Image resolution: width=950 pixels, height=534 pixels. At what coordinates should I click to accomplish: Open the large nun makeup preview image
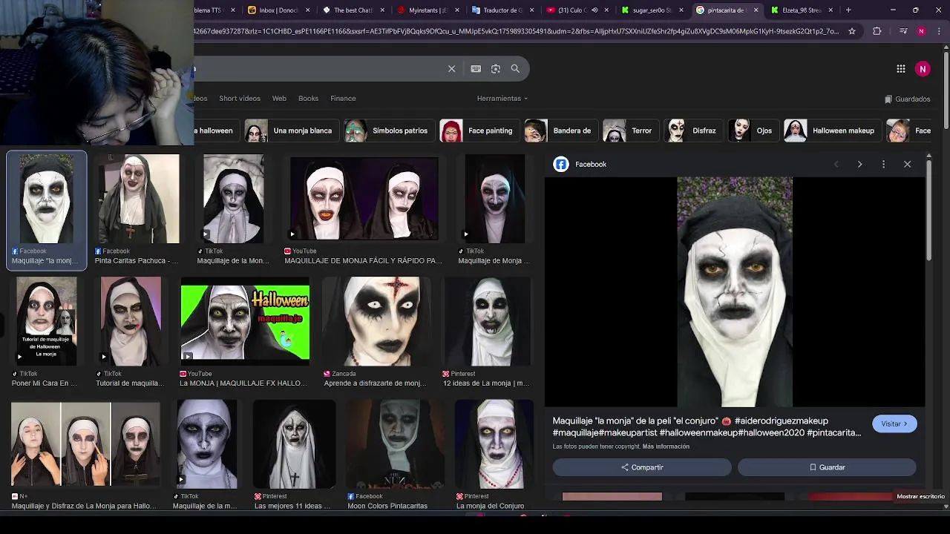tap(735, 291)
